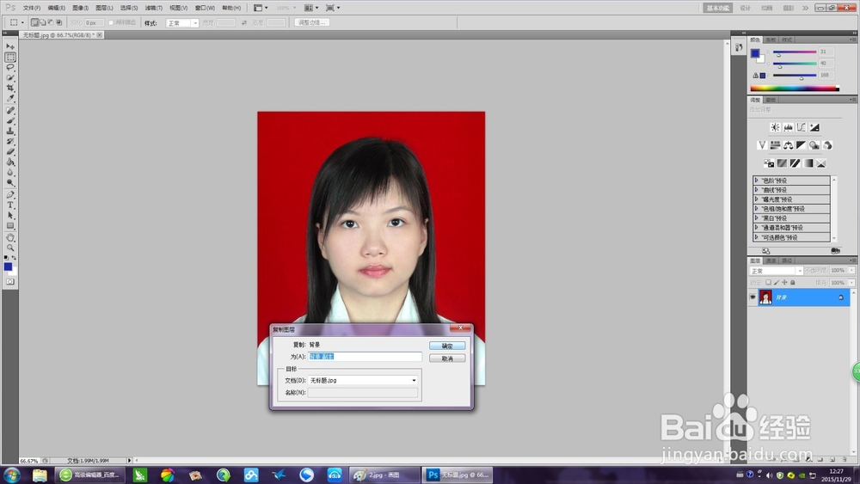Viewport: 860px width, 484px height.
Task: Open the layer blend mode dropdown 正常
Action: coord(776,271)
